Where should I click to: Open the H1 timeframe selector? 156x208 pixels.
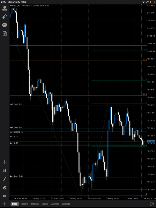[5, 196]
